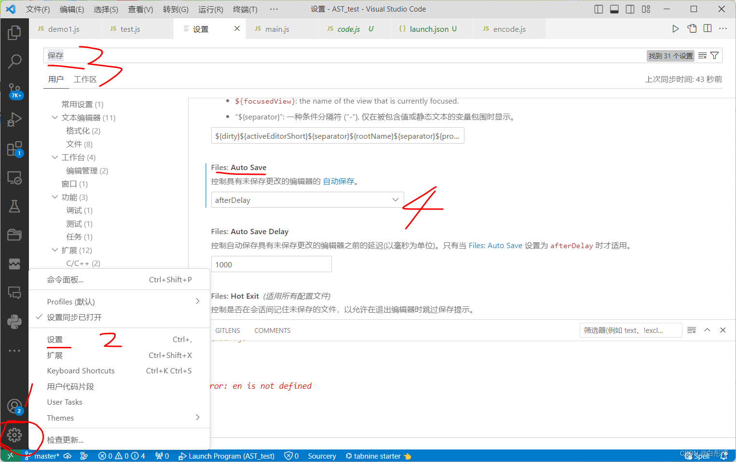Split the editor right

[708, 28]
